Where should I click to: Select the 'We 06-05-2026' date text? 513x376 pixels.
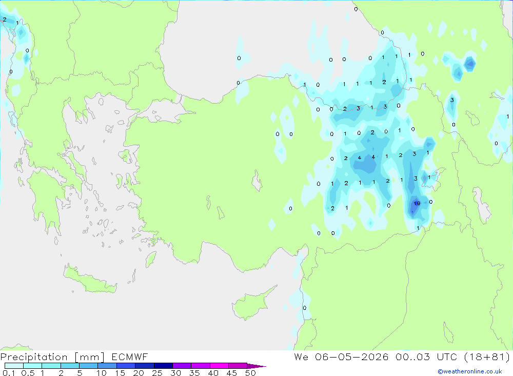click(x=341, y=357)
